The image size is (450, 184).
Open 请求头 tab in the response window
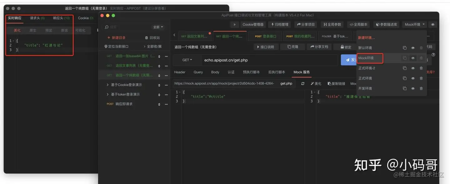click(x=37, y=18)
